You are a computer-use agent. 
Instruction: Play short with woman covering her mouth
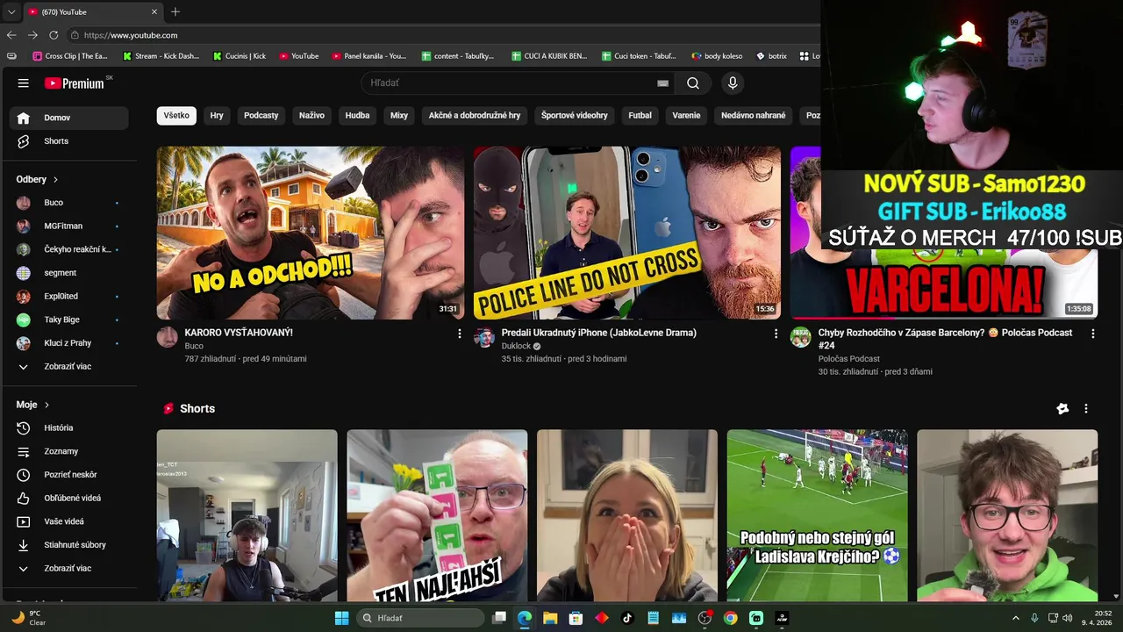click(627, 515)
